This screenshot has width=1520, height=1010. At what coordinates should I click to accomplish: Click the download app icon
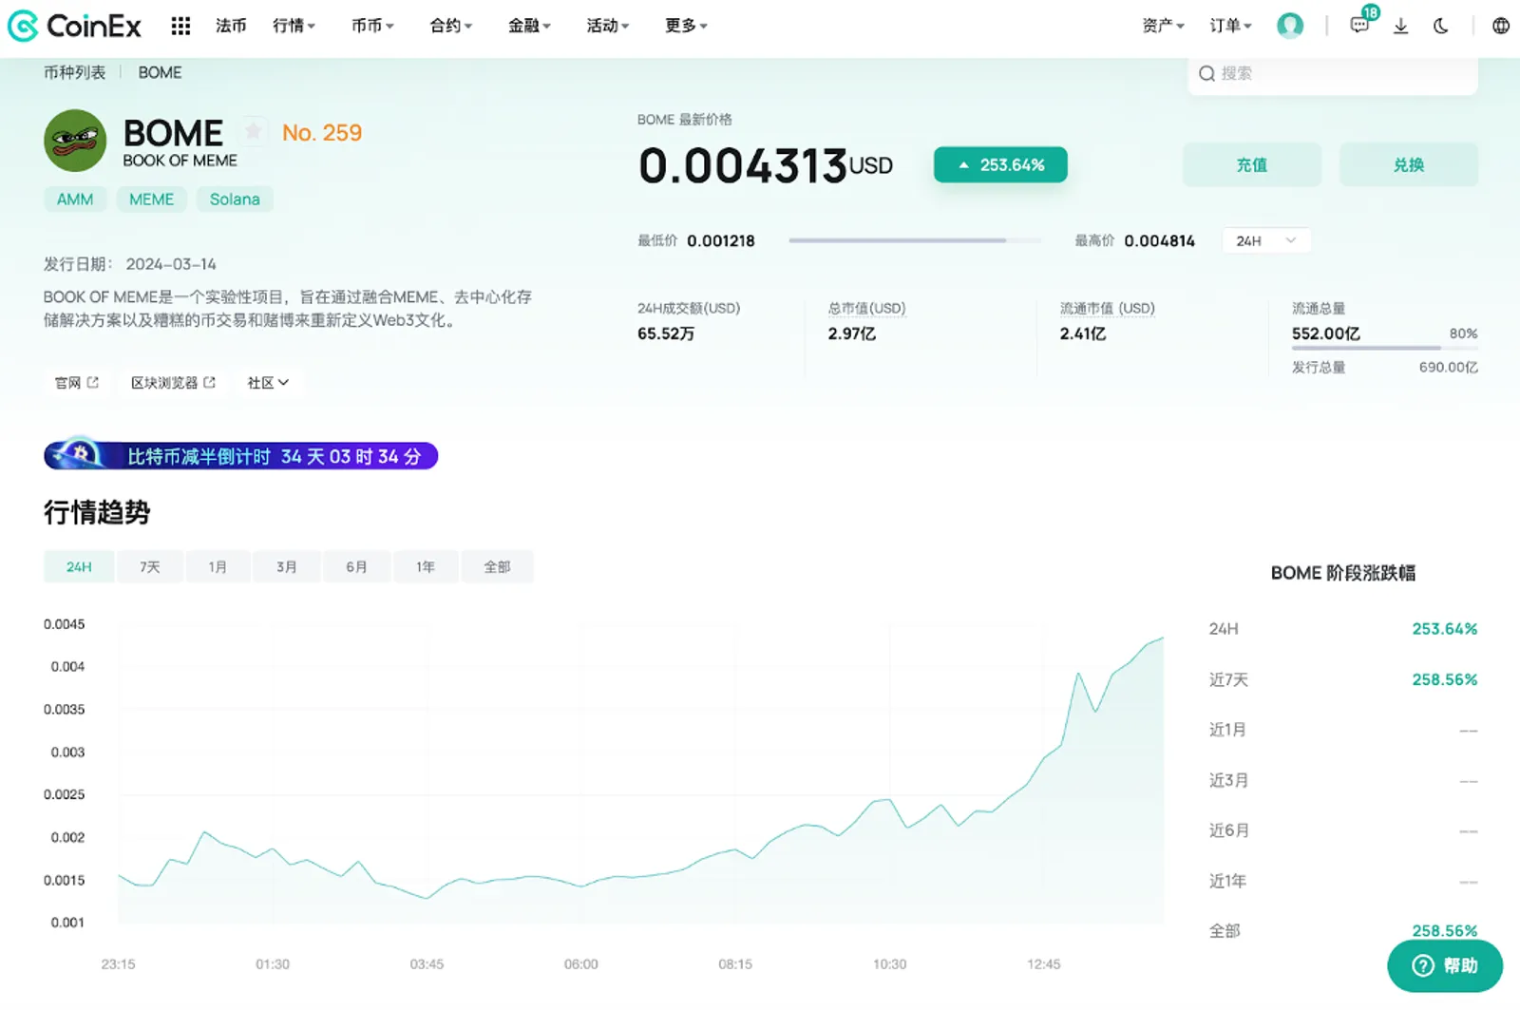[x=1400, y=26]
